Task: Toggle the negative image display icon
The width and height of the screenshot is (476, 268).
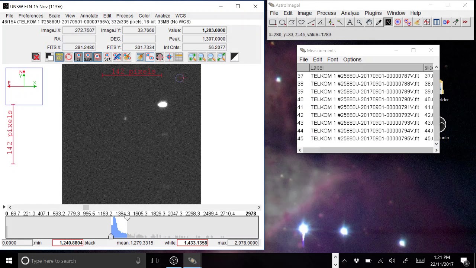Action: (x=235, y=57)
